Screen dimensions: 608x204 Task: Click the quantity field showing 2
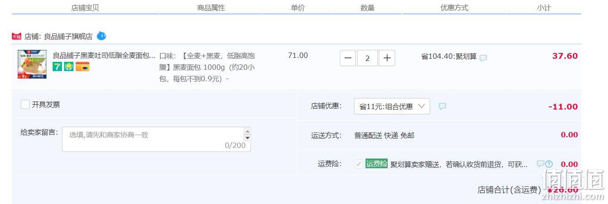click(x=367, y=58)
